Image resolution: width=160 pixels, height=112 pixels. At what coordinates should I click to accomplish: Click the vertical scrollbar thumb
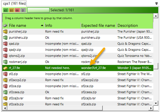(x=156, y=66)
